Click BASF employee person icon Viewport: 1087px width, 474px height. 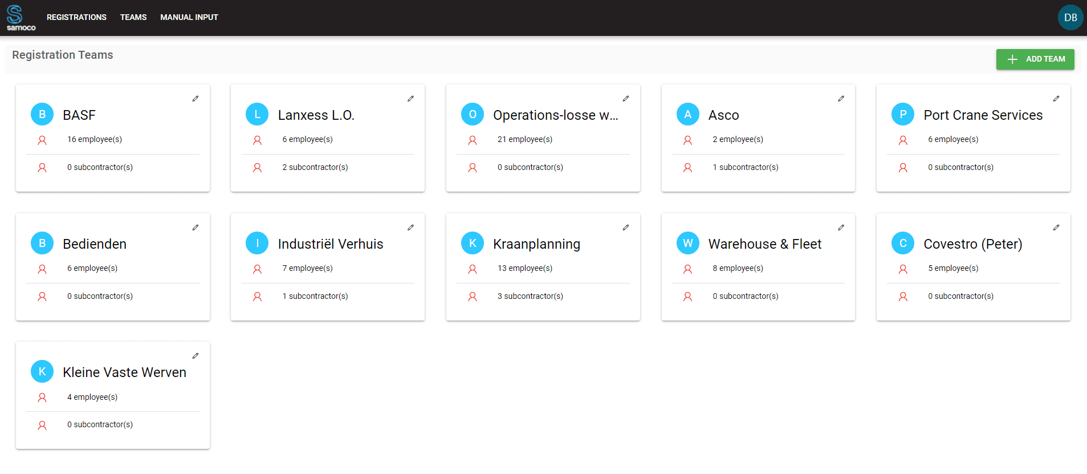pos(42,140)
